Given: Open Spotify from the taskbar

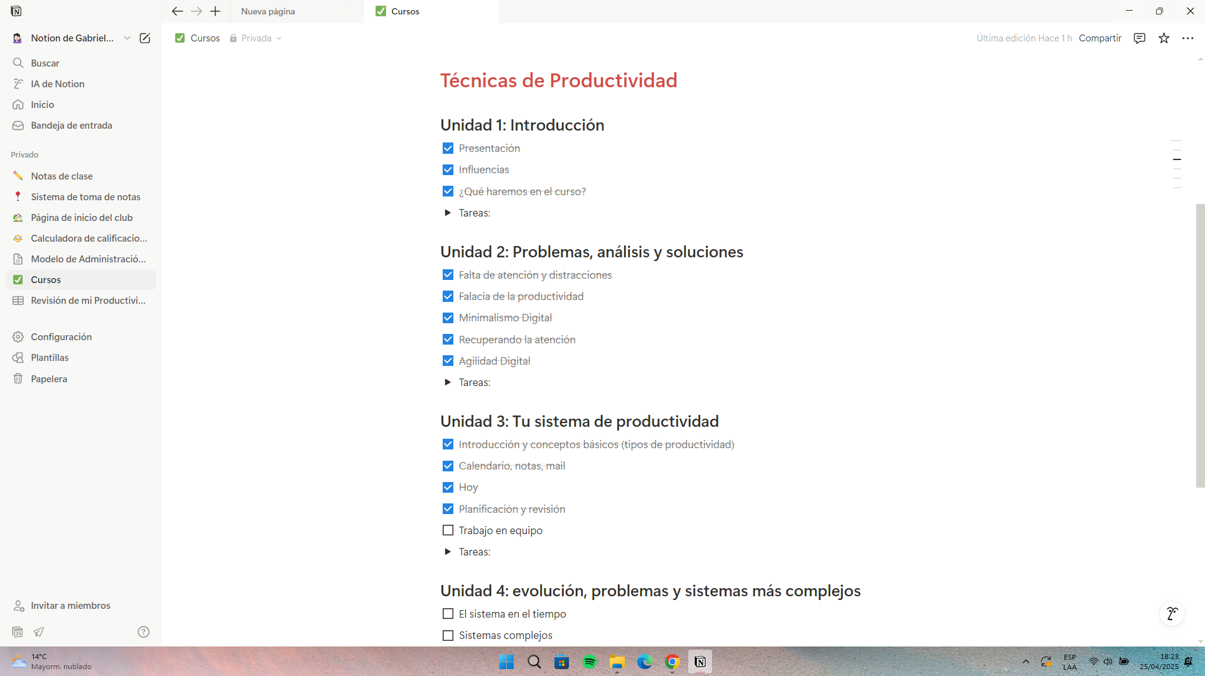Looking at the screenshot, I should pos(589,662).
